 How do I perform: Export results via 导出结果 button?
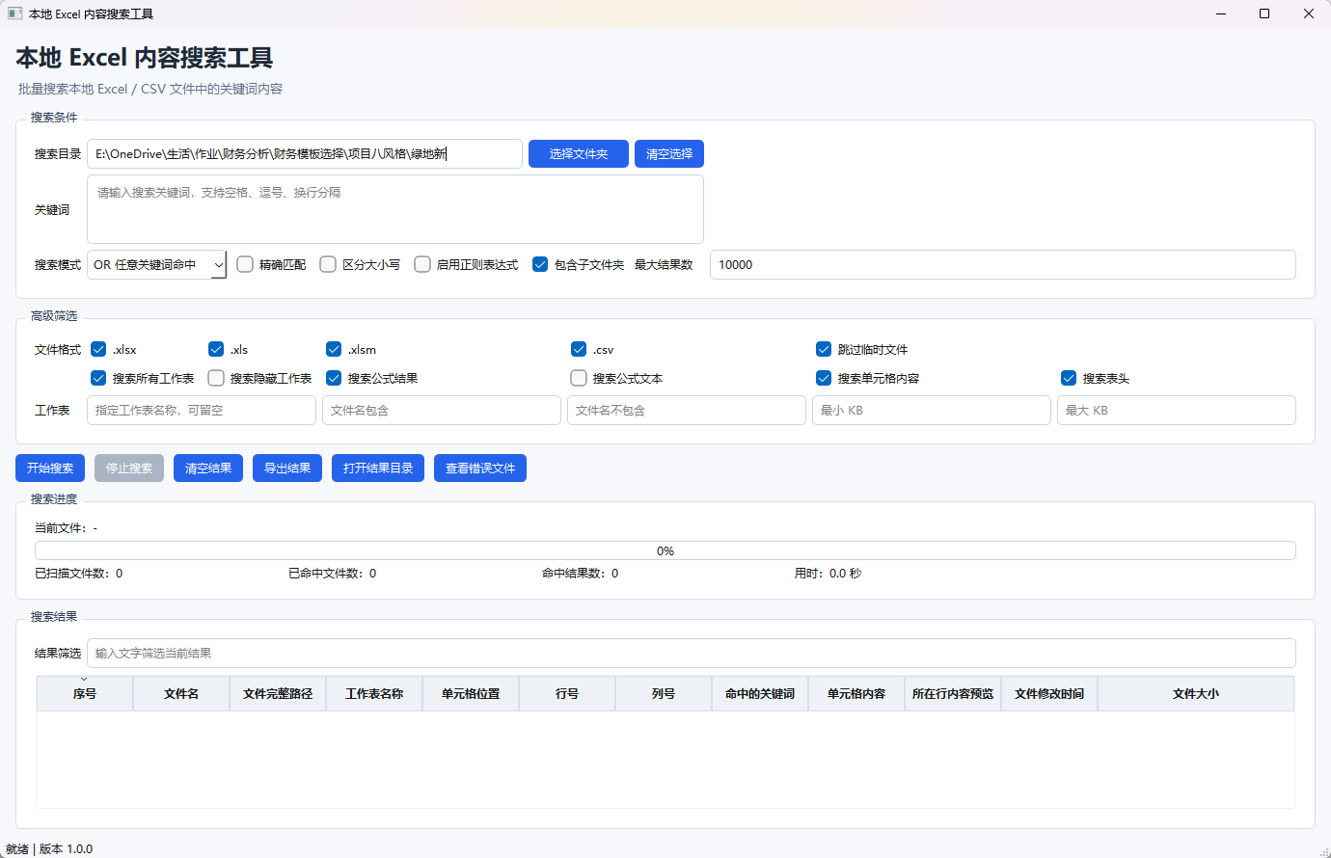[x=287, y=469]
